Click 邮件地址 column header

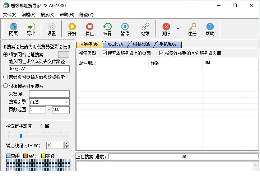pos(113,63)
